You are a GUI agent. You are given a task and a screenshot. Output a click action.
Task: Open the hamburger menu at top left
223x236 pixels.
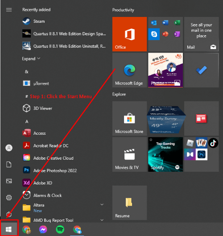pos(9,10)
